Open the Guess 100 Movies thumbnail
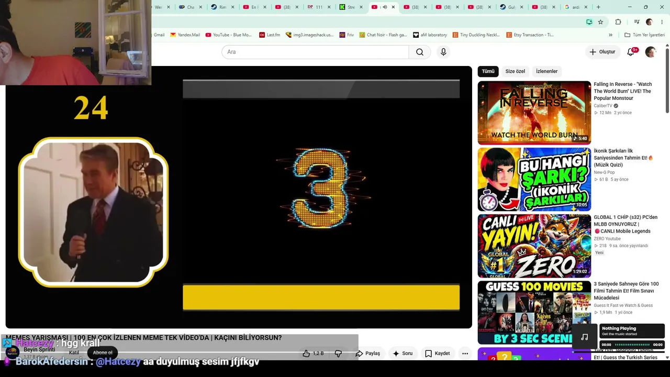This screenshot has height=377, width=670. tap(534, 313)
